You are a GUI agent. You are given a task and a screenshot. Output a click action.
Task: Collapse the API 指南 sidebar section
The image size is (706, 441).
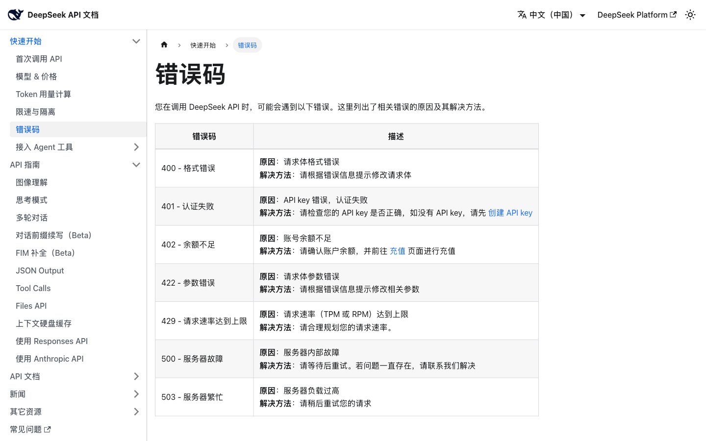point(136,165)
